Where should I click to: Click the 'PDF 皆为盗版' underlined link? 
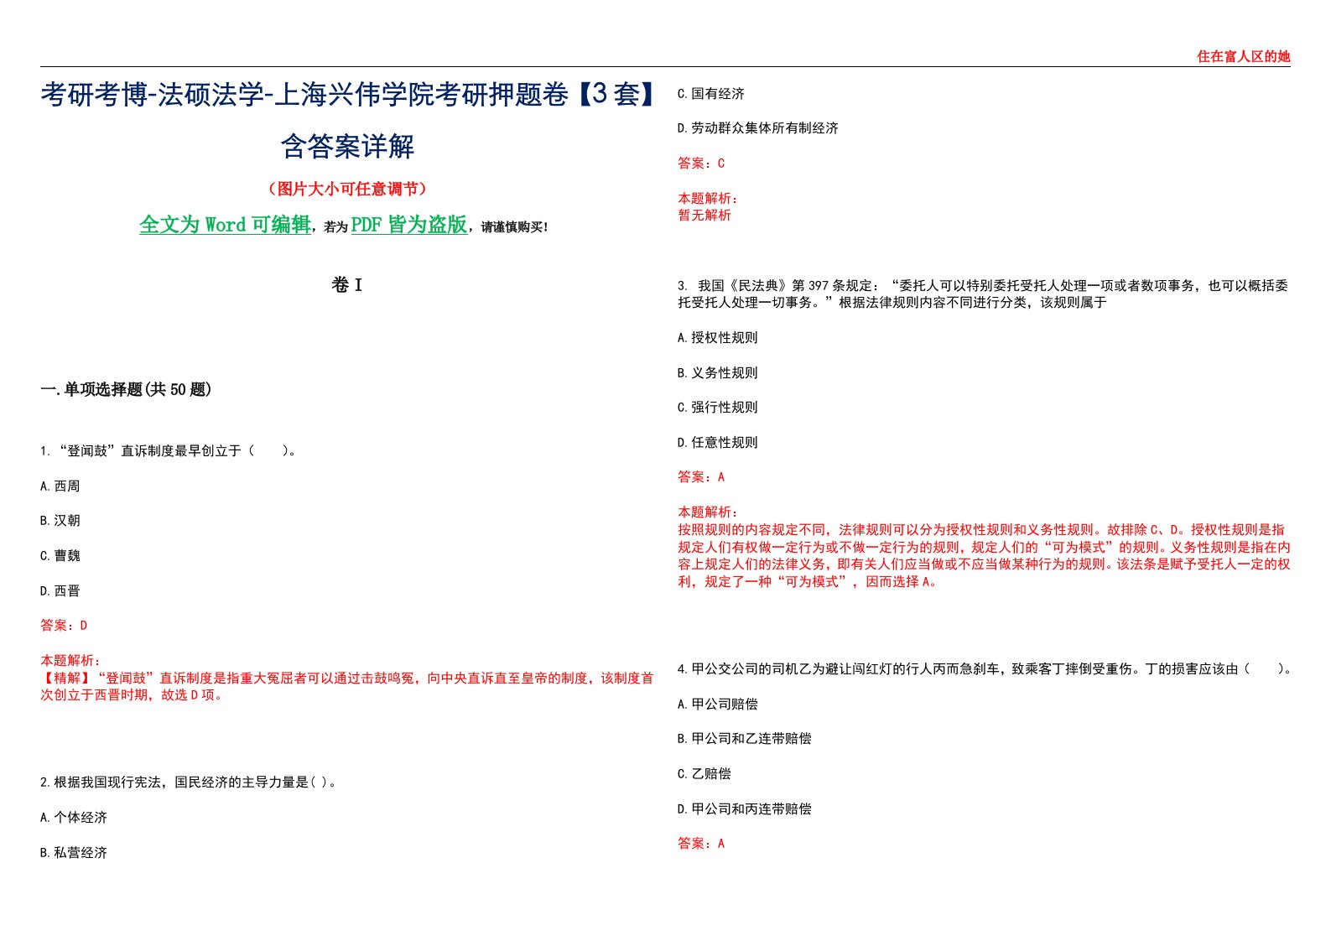click(x=409, y=225)
